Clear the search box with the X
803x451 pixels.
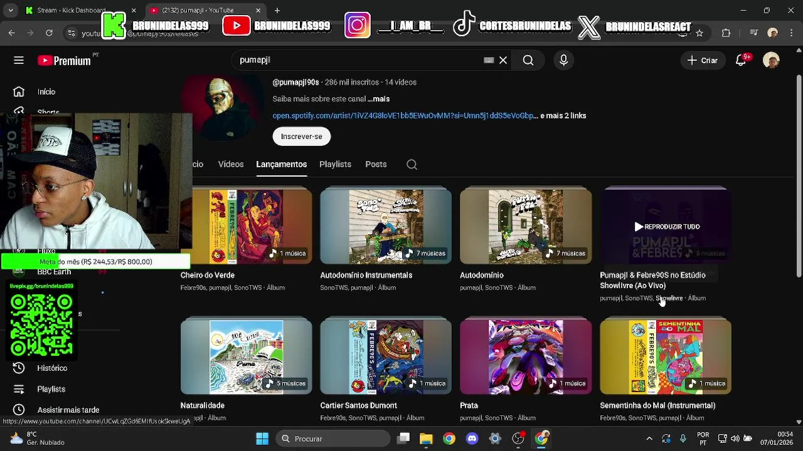[x=503, y=60]
